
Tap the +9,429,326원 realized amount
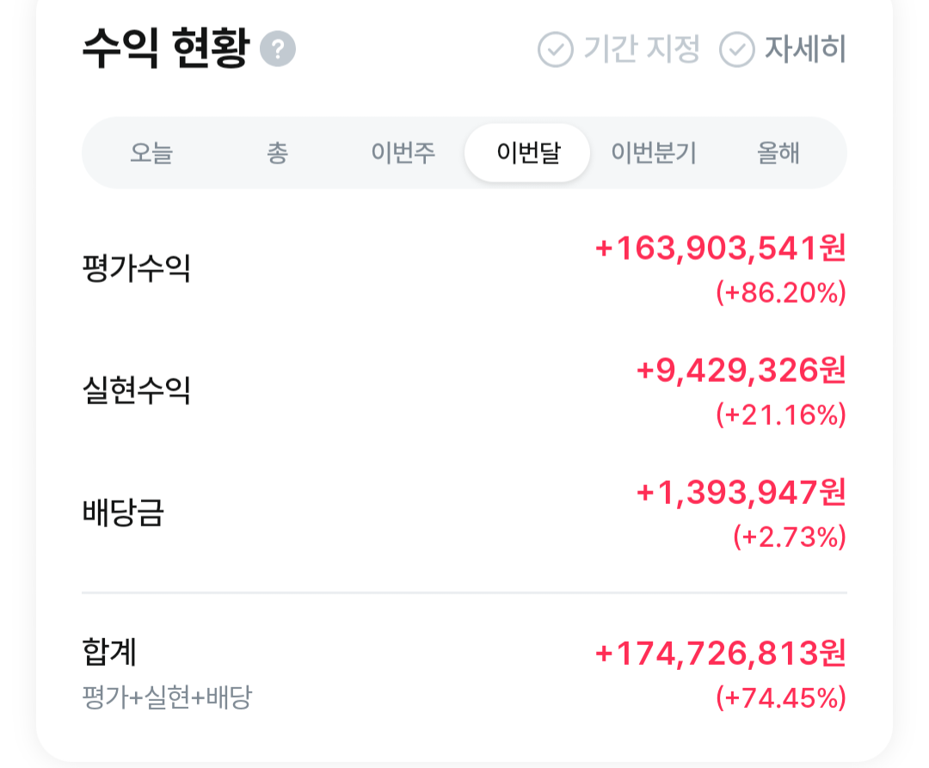click(741, 371)
